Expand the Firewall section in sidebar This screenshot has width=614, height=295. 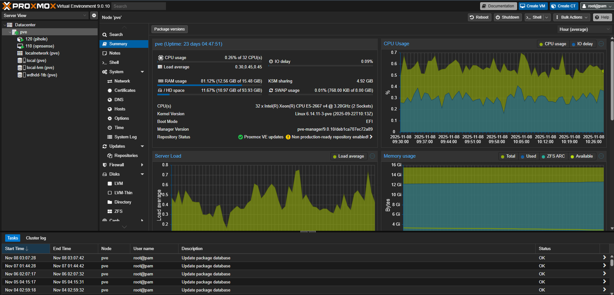click(142, 165)
